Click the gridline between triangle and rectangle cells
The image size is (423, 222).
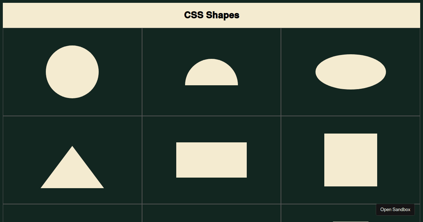click(142, 160)
